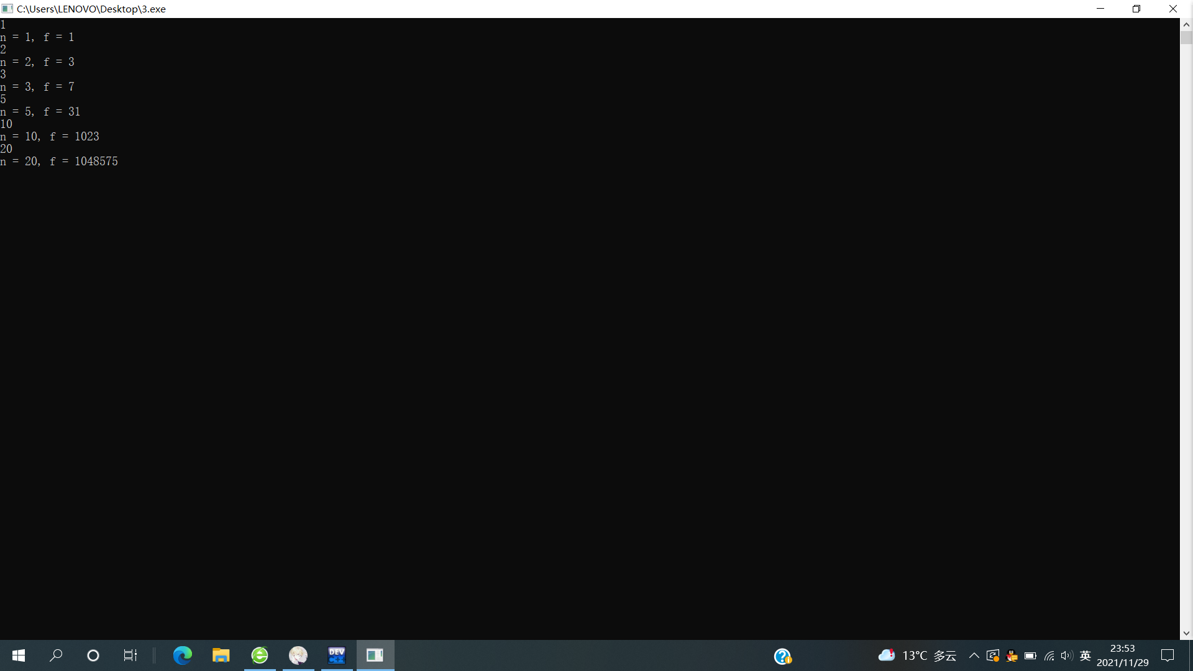
Task: Expand hidden system tray icons chevron
Action: [x=974, y=655]
